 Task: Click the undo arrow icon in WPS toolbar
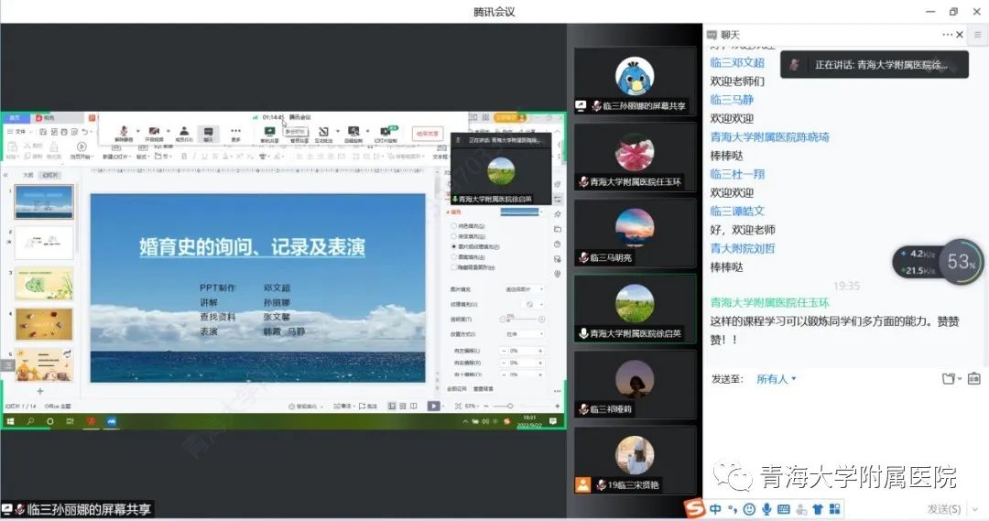pyautogui.click(x=84, y=132)
